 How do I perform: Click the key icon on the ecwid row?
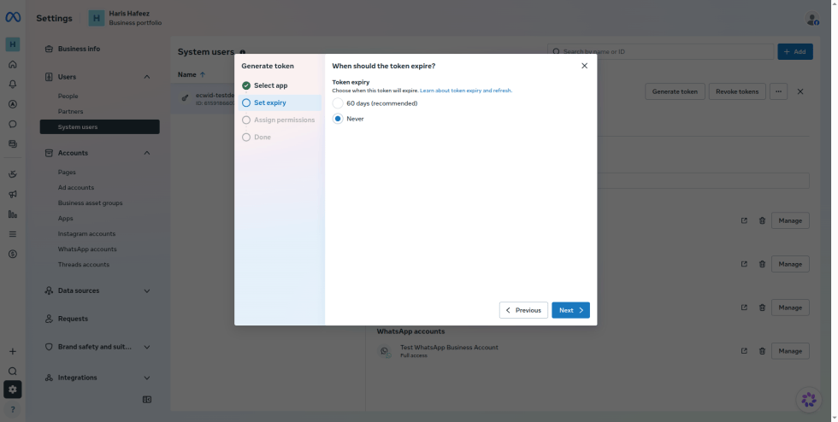tap(185, 97)
